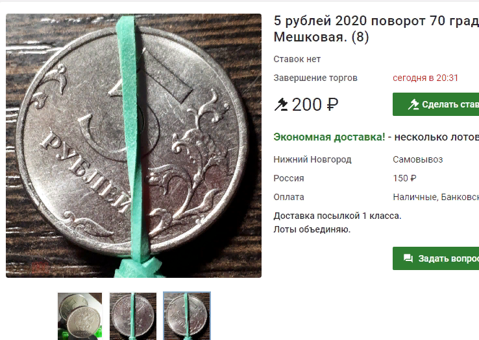Viewport: 479px width, 340px height.
Task: Click the Нижний Новгород location
Action: click(x=312, y=159)
